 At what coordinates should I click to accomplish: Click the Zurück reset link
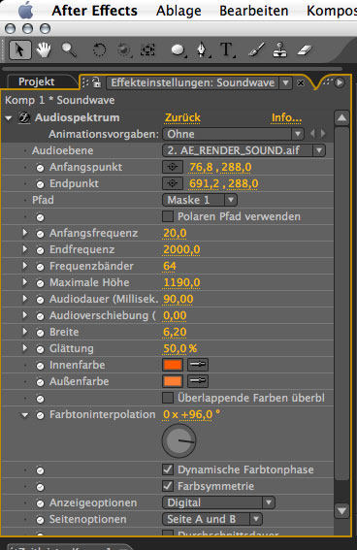182,117
